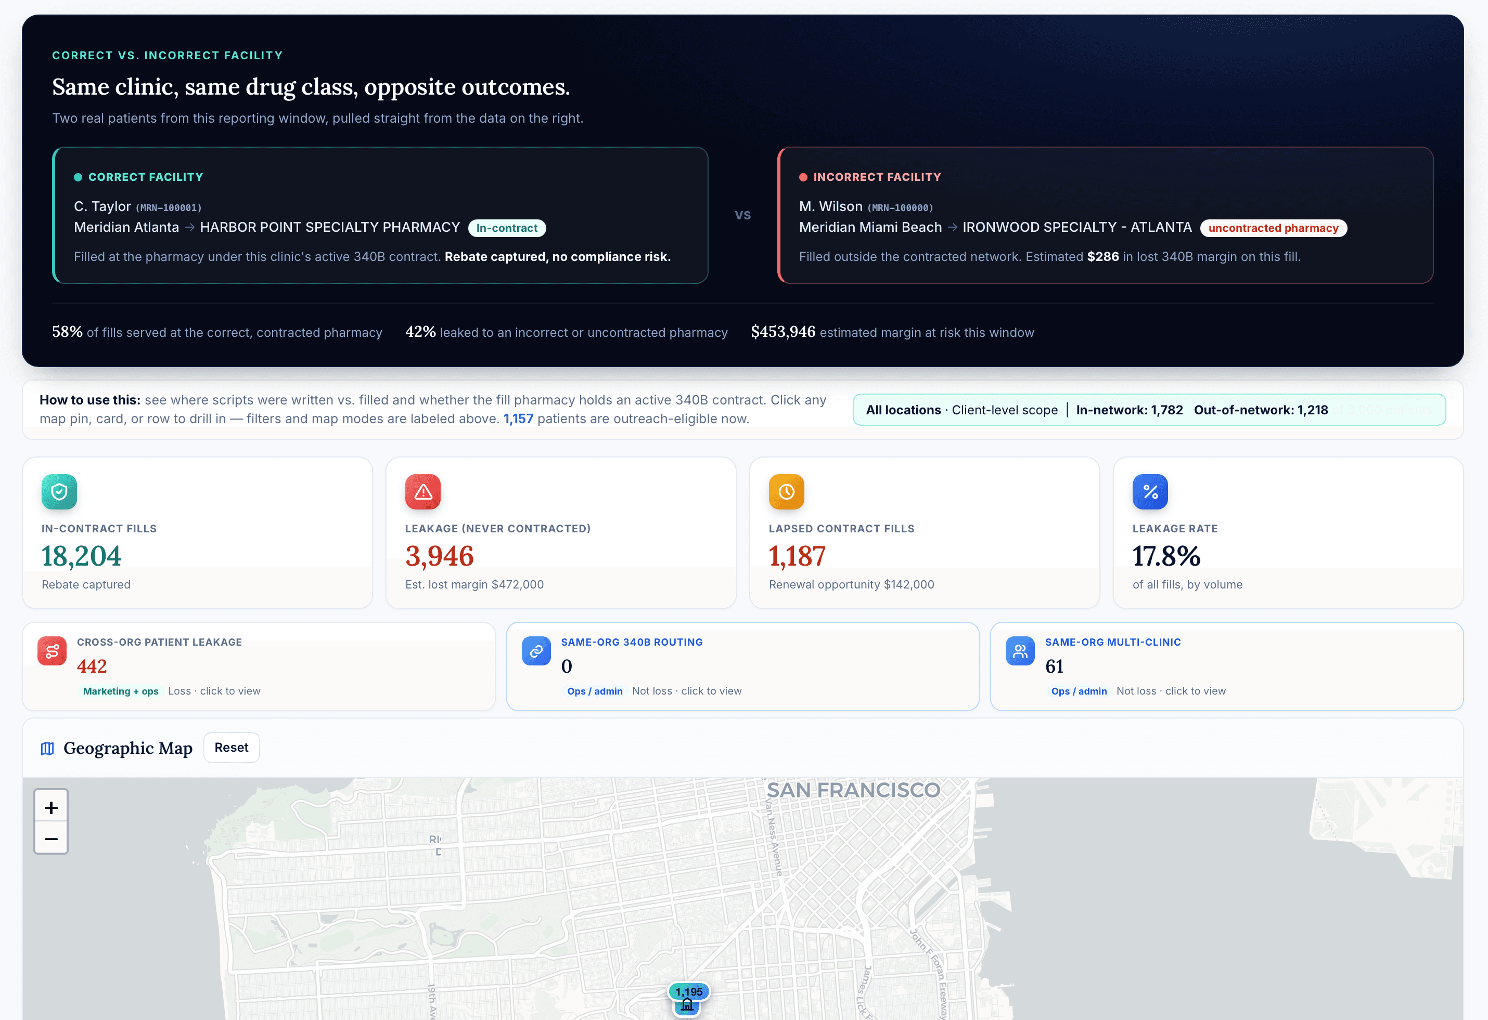
Task: Click the In-contract badge
Action: click(506, 228)
